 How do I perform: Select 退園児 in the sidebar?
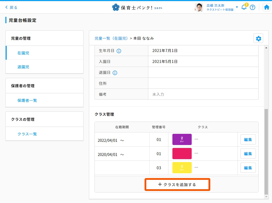(23, 67)
